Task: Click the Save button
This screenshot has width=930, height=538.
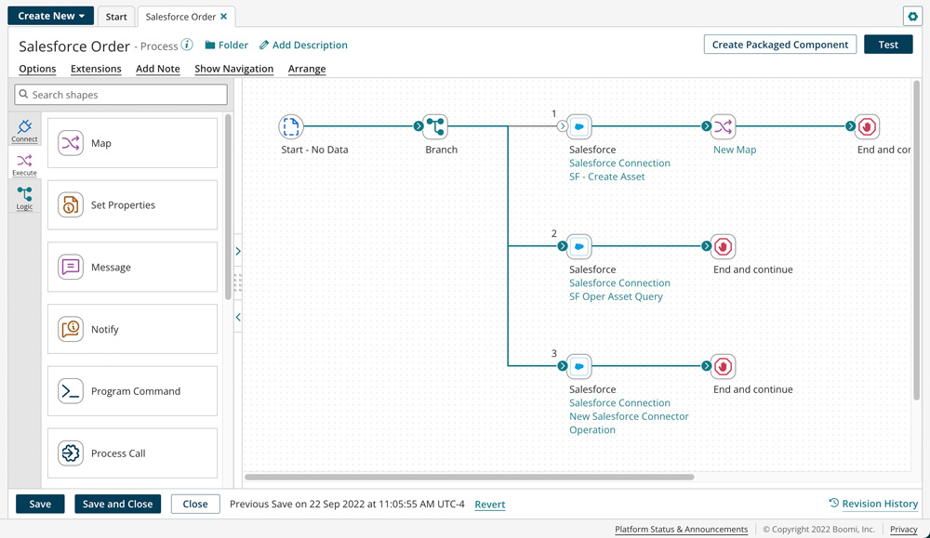Action: click(40, 504)
